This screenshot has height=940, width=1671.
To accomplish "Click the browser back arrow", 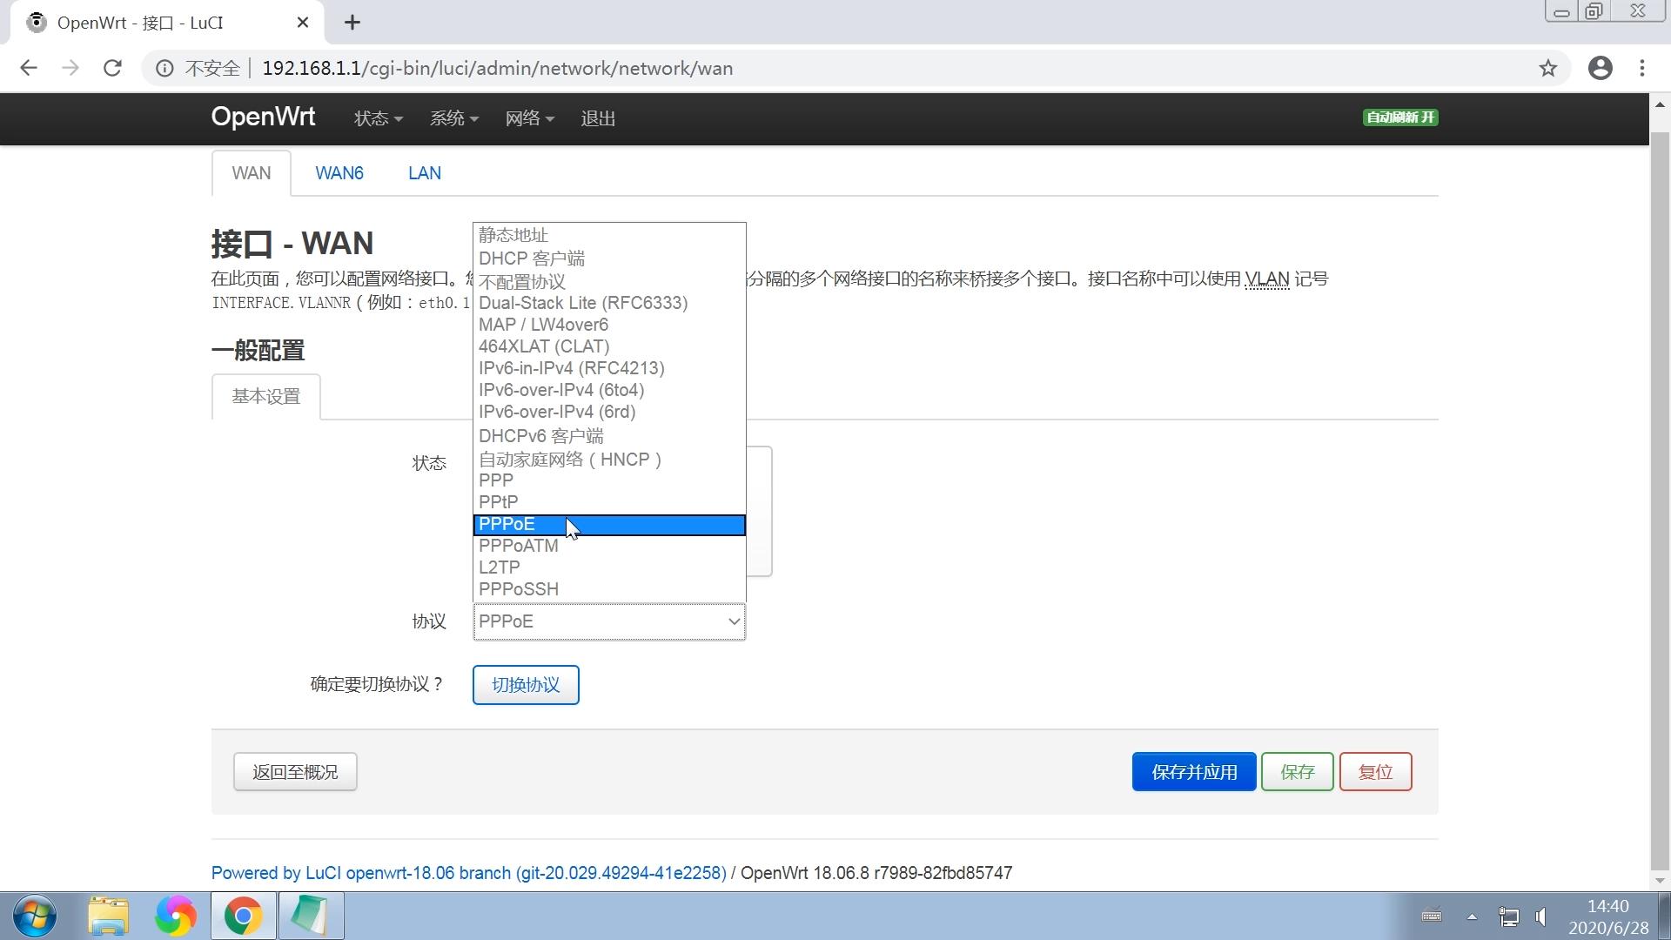I will tap(29, 68).
